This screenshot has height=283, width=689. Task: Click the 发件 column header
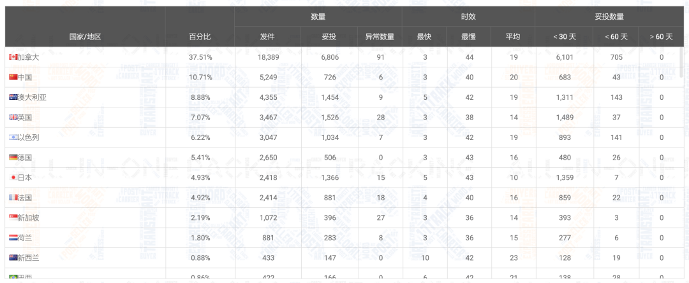click(267, 37)
